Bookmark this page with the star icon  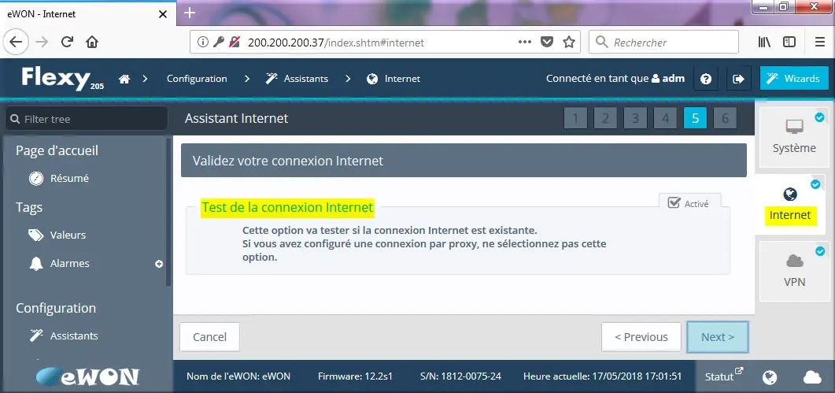(569, 42)
